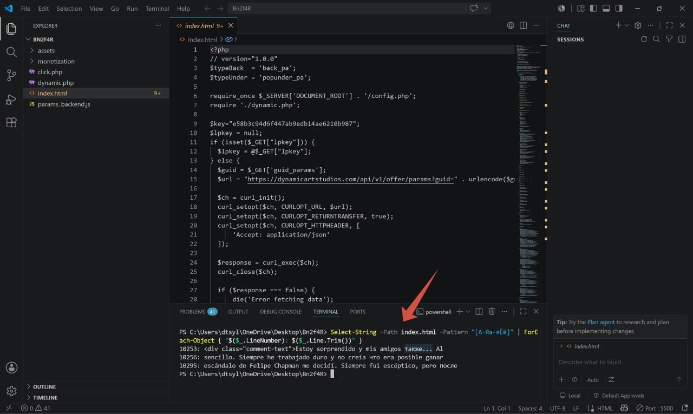This screenshot has width=693, height=414.
Task: Open the Run and Debug view
Action: [11, 99]
